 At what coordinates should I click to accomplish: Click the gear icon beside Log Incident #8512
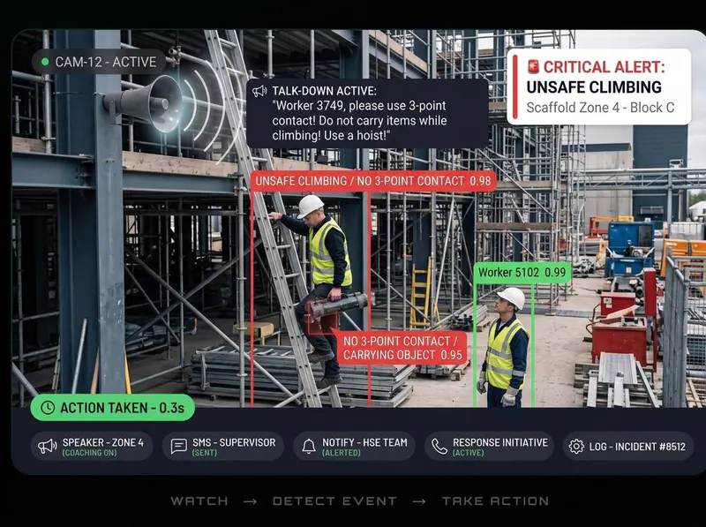tap(576, 447)
